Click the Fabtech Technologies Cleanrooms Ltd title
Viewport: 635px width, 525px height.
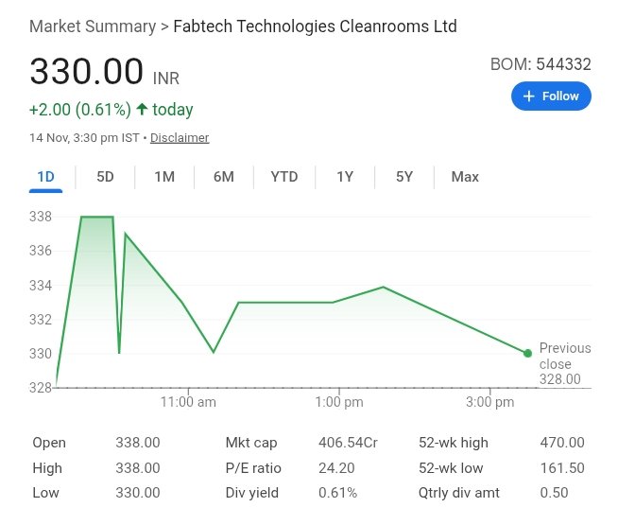315,26
